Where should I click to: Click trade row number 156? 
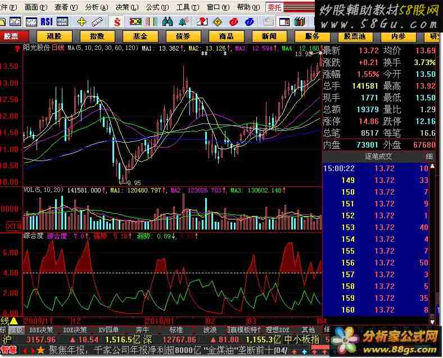coord(376,263)
